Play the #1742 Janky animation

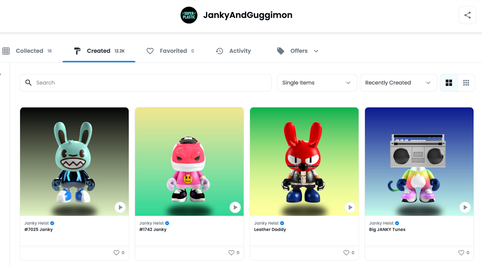(235, 207)
